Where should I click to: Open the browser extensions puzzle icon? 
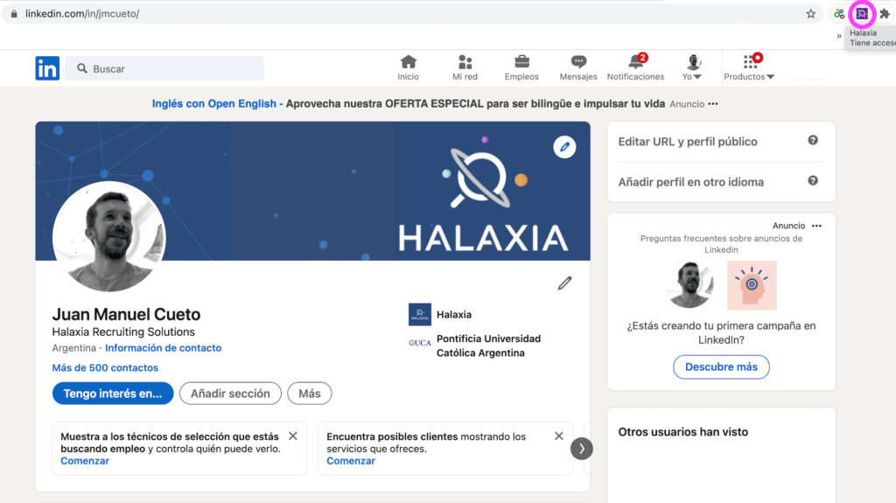click(x=885, y=14)
